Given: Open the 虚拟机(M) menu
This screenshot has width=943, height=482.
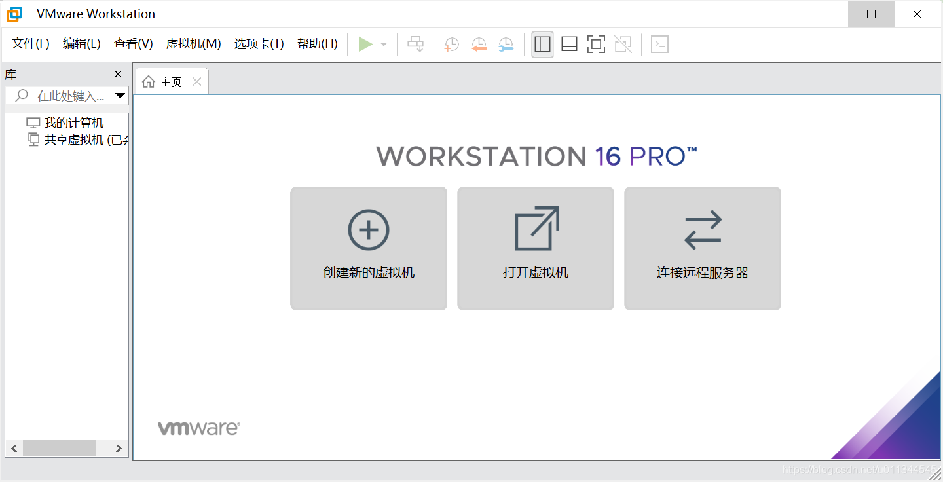Looking at the screenshot, I should pos(194,44).
